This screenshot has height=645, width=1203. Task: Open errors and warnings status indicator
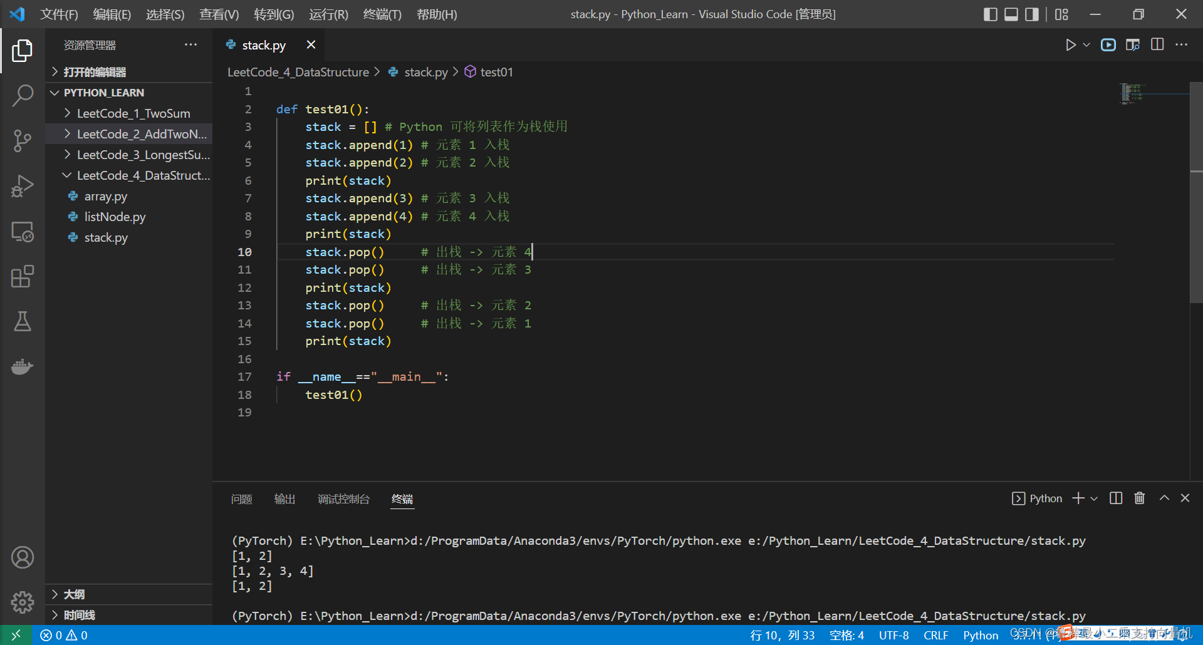click(x=64, y=635)
